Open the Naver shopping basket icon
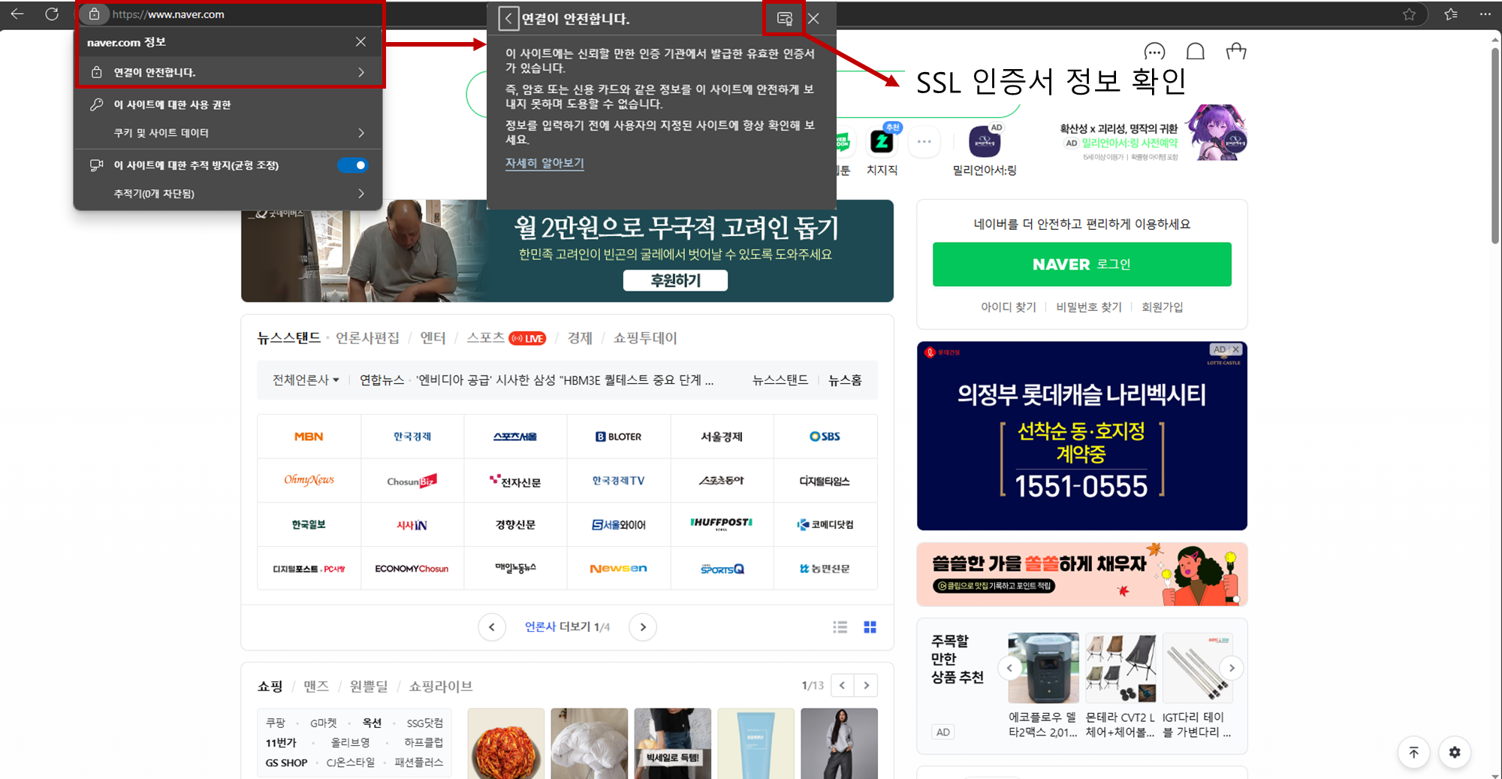This screenshot has height=779, width=1502. (x=1235, y=51)
